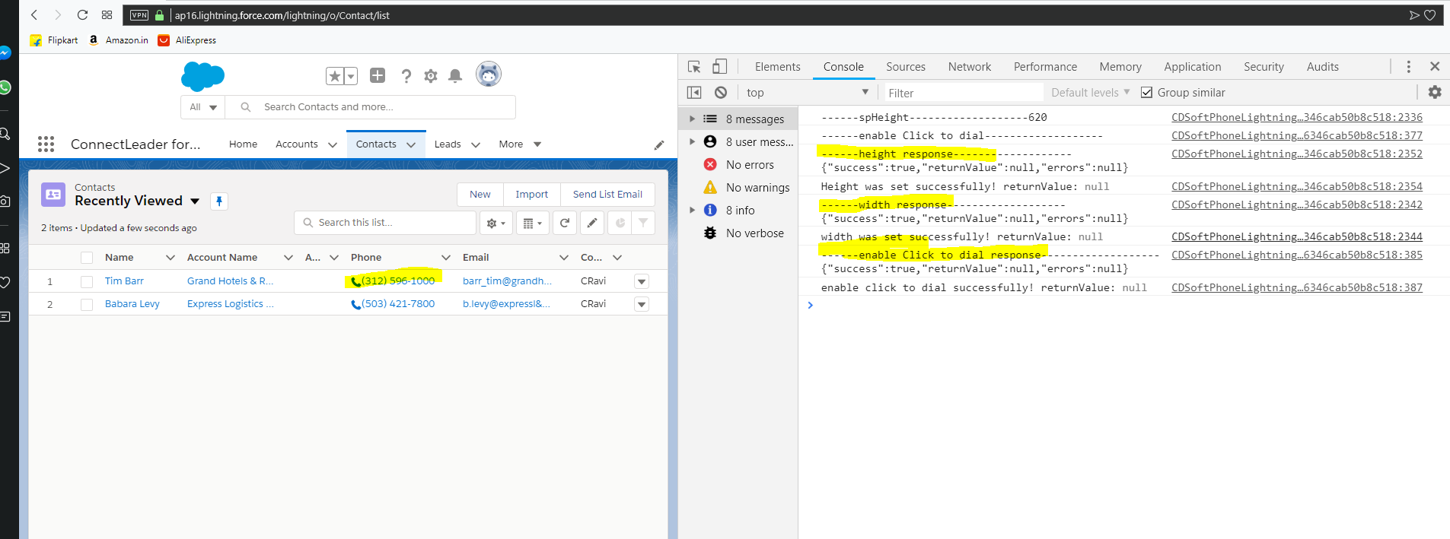Activate the inspect element picker
1450x539 pixels.
[x=694, y=67]
